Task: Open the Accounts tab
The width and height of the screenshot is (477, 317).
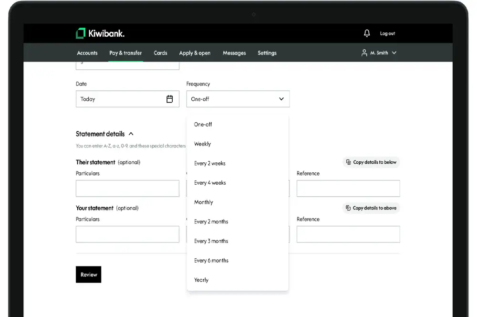Action: click(87, 53)
